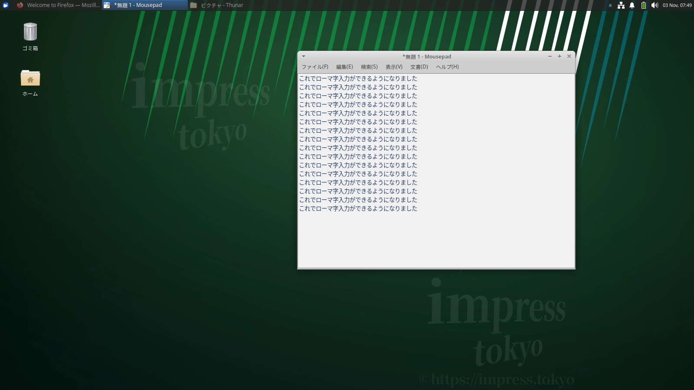Close the Mousepad window
This screenshot has width=694, height=390.
[569, 56]
